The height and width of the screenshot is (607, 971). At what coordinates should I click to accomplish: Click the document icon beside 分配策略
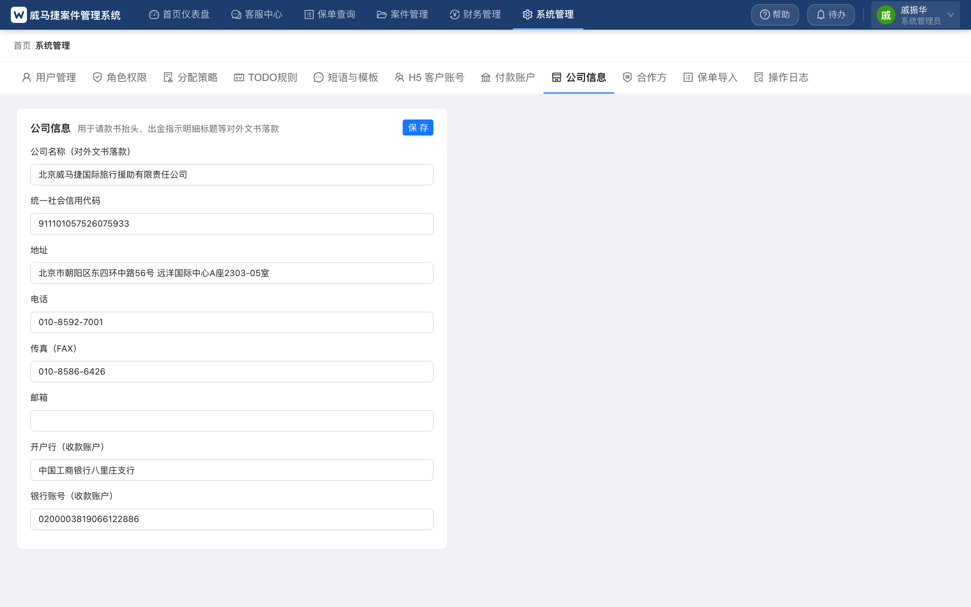(x=168, y=77)
